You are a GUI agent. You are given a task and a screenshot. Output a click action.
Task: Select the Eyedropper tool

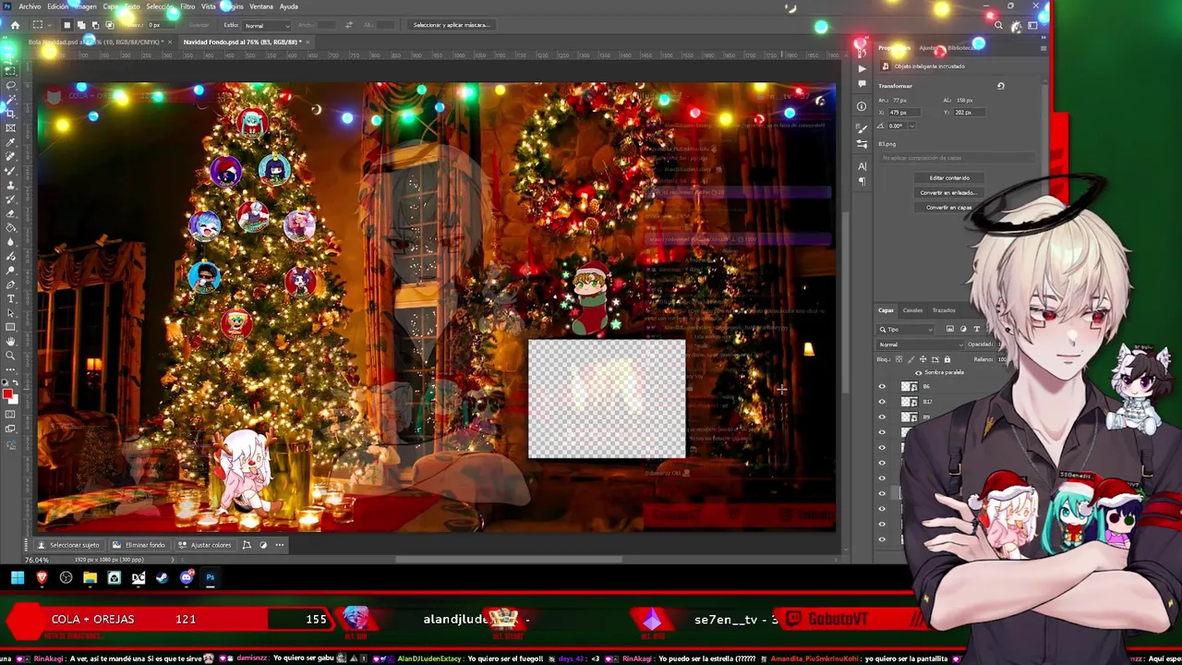coord(11,141)
